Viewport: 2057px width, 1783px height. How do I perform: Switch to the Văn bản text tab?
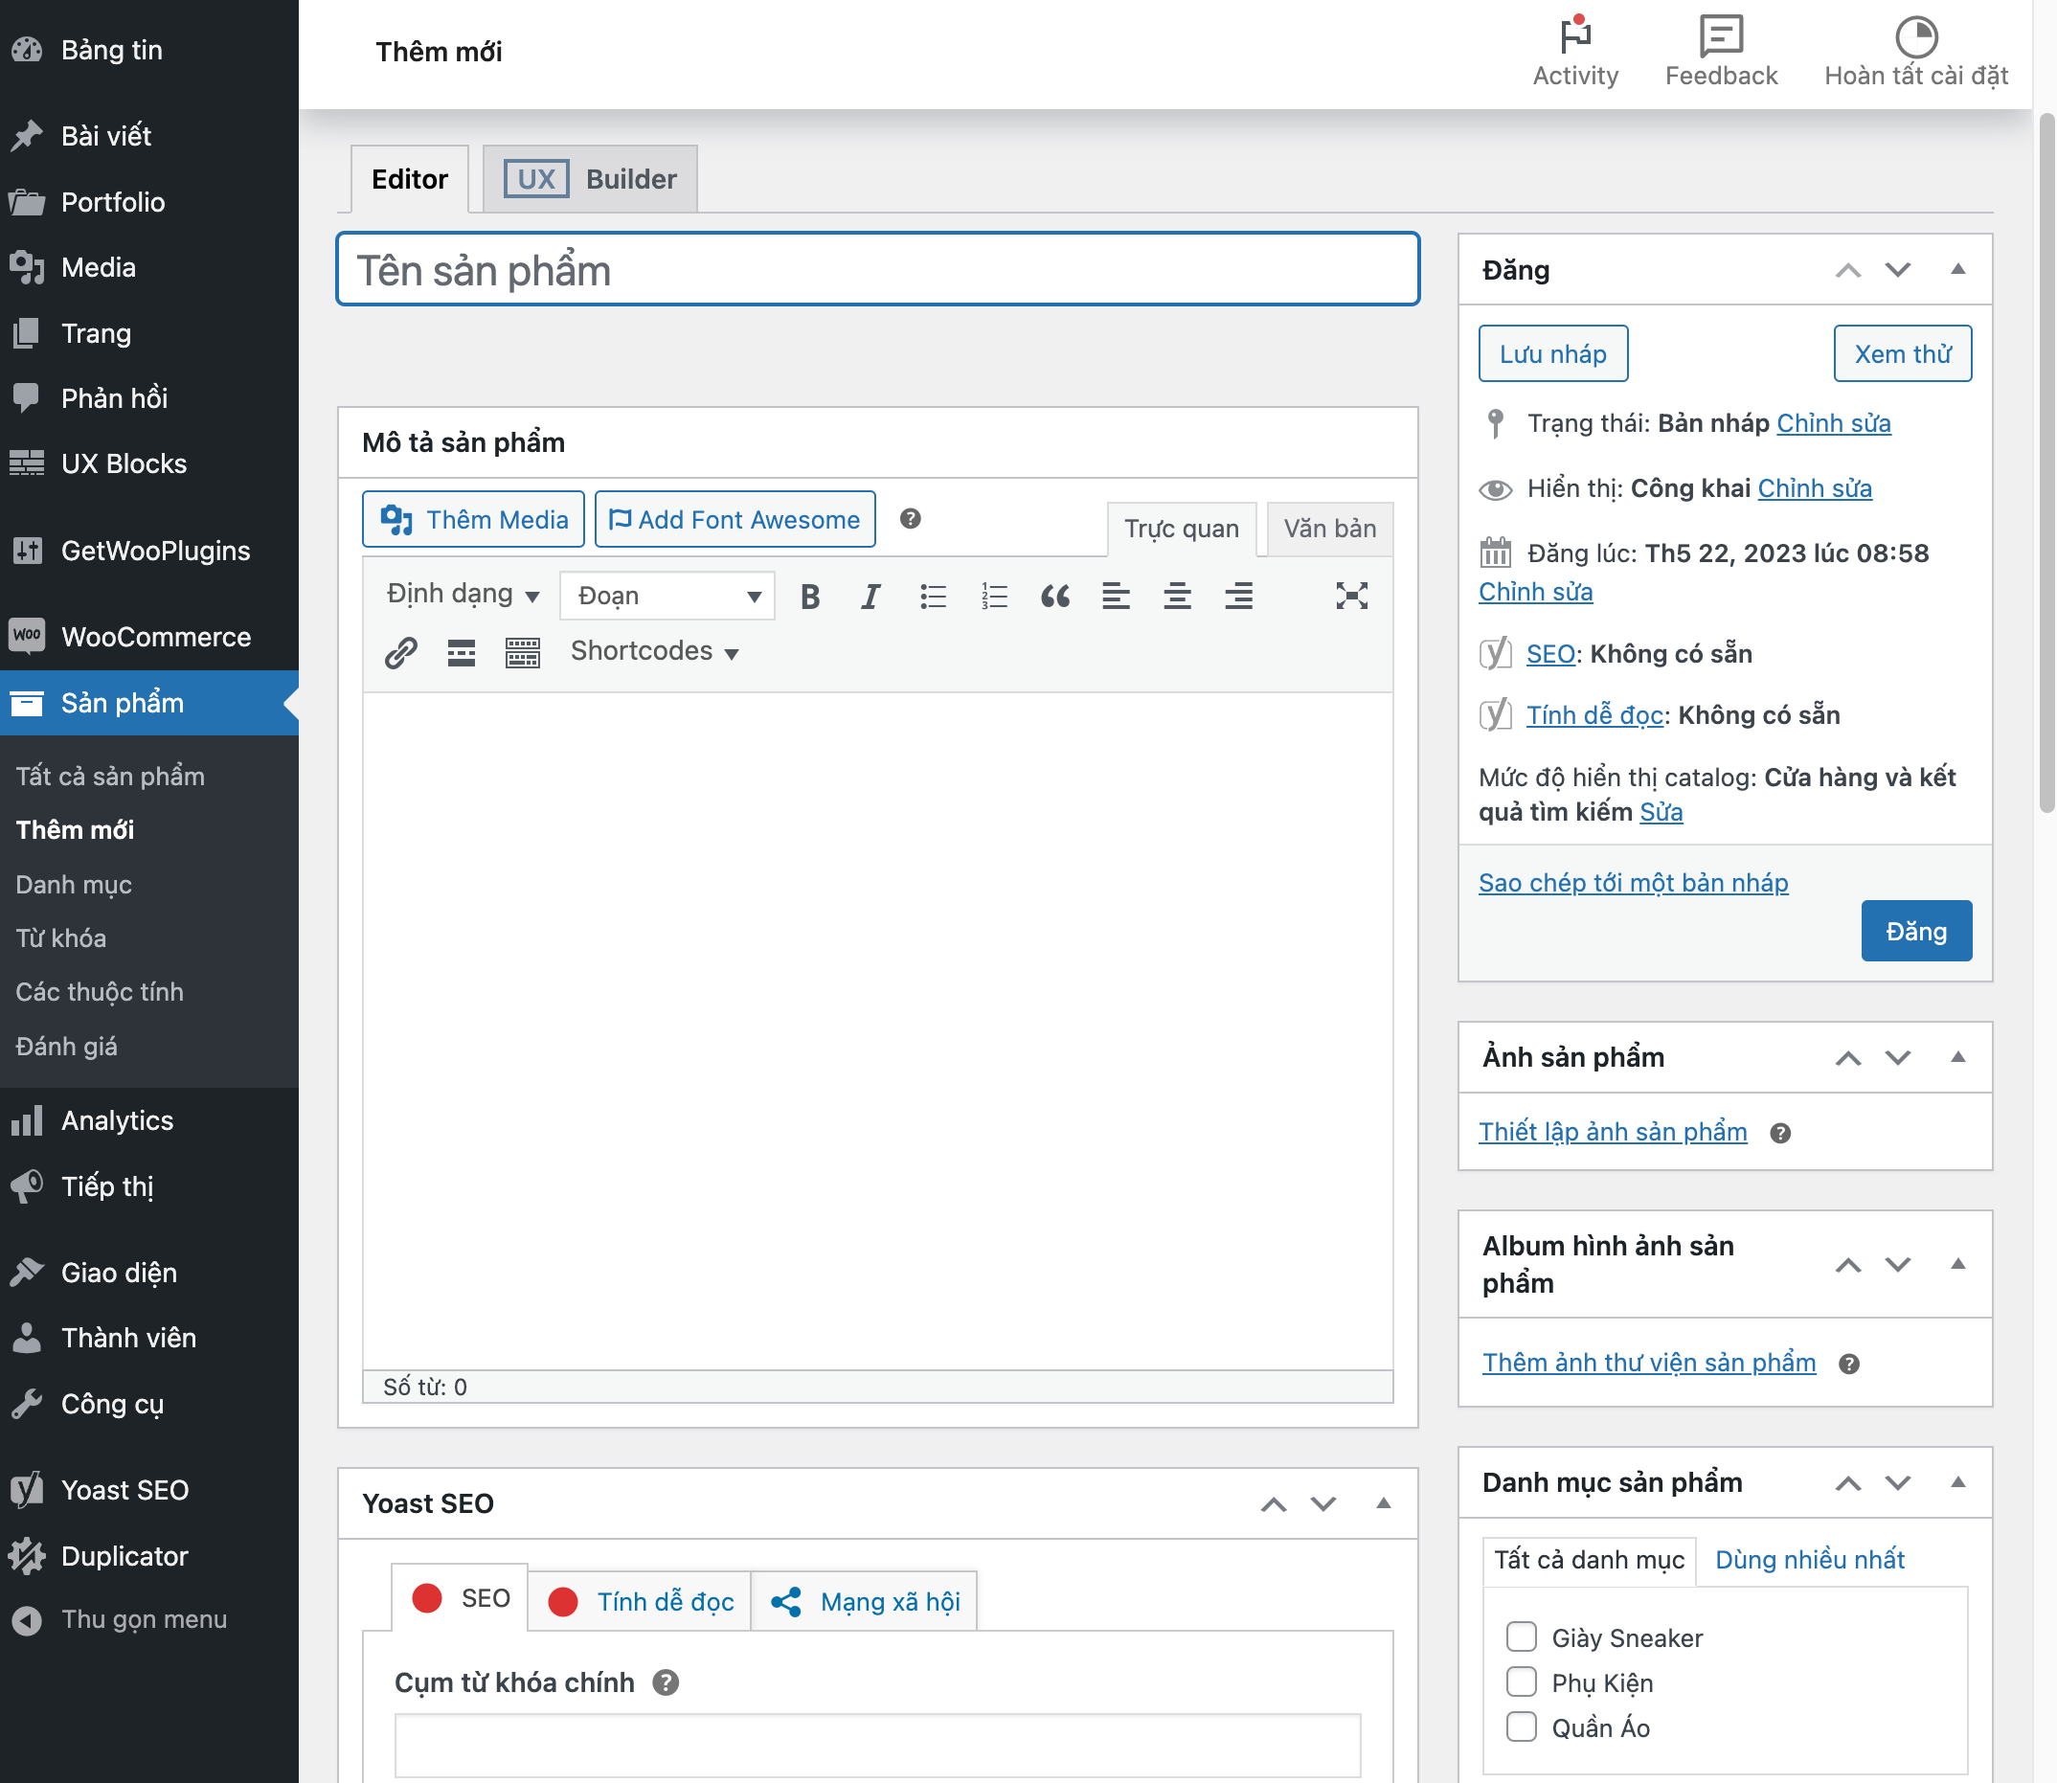(x=1329, y=529)
